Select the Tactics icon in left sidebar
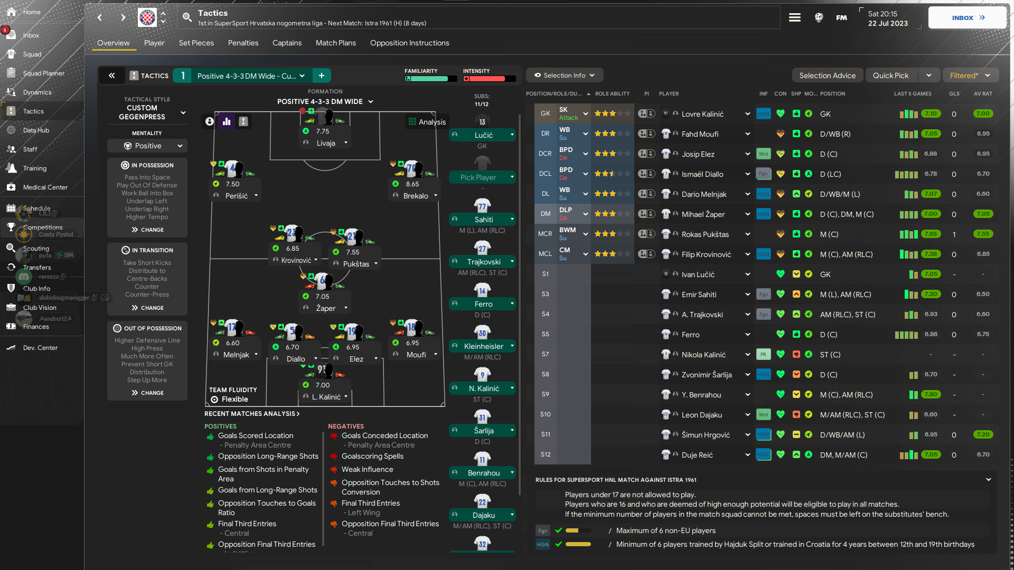The width and height of the screenshot is (1014, 570). click(11, 111)
